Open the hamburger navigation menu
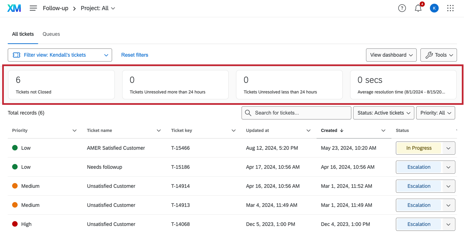 [x=33, y=8]
